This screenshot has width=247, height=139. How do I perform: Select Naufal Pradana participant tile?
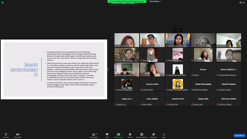coord(229,84)
